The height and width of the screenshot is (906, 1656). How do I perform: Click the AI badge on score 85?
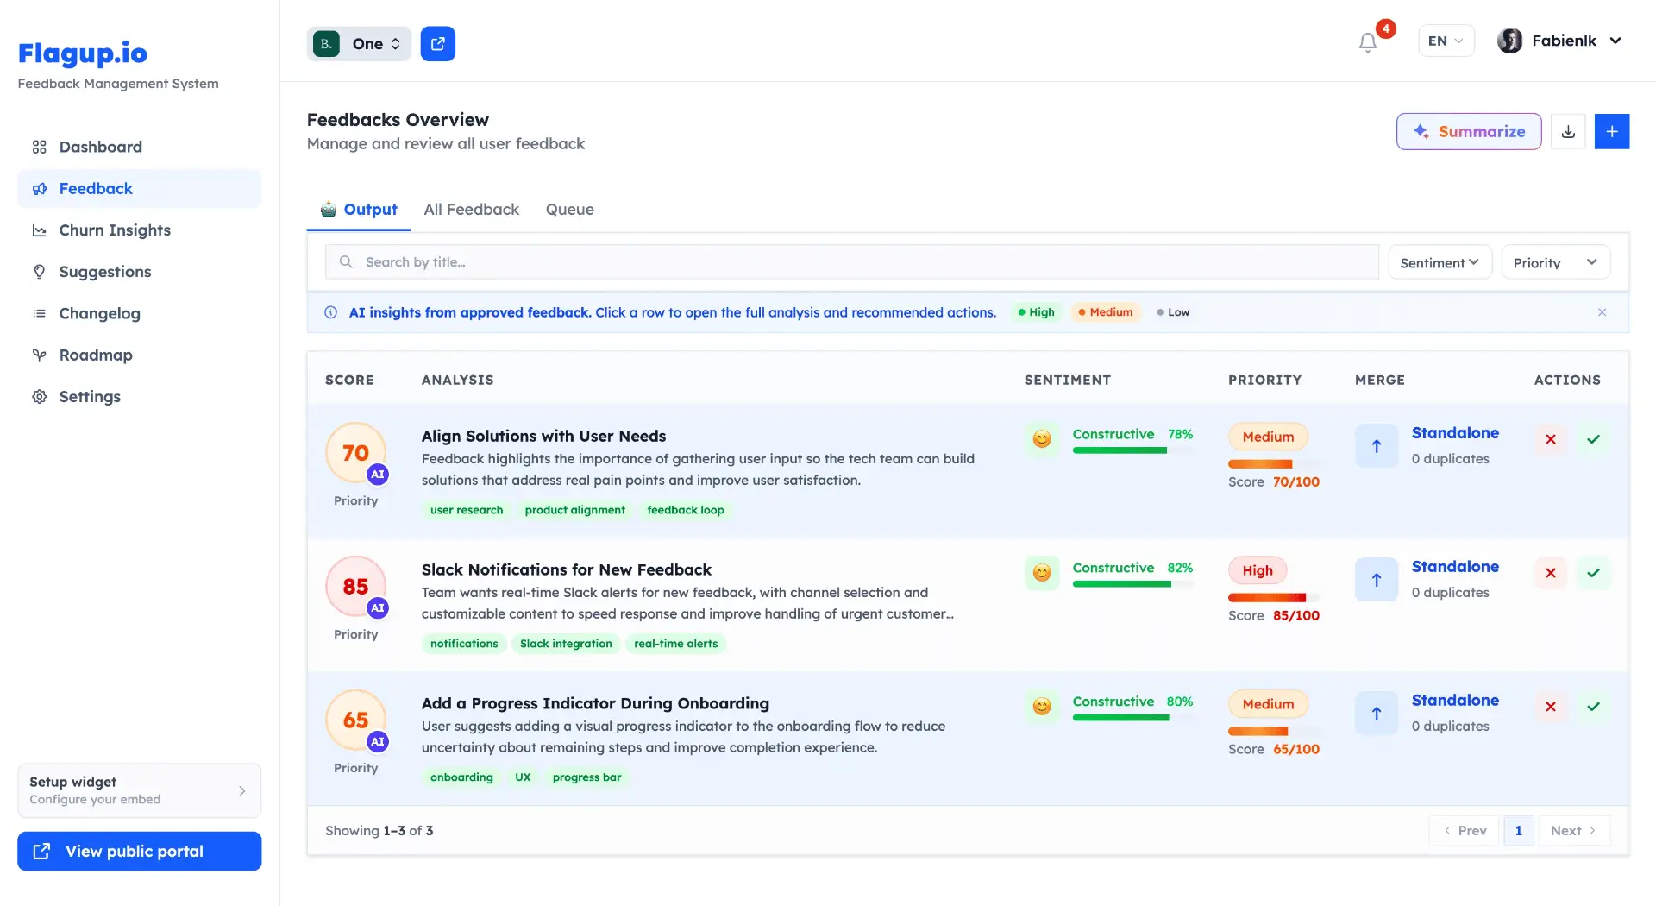(x=378, y=608)
